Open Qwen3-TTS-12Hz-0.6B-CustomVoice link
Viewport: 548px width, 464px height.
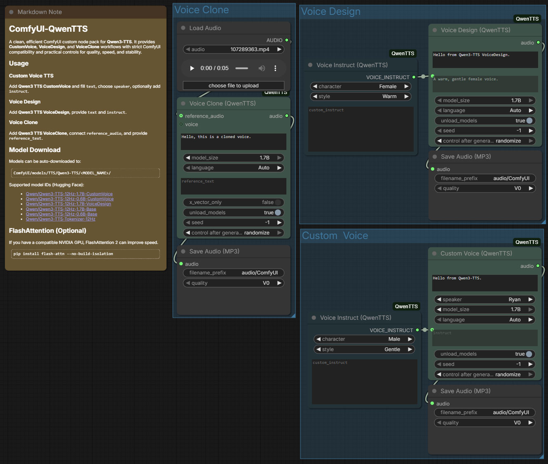click(x=70, y=199)
